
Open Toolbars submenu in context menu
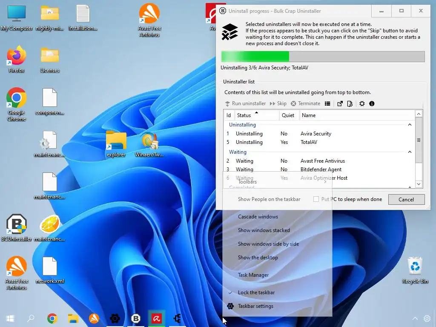point(277,181)
